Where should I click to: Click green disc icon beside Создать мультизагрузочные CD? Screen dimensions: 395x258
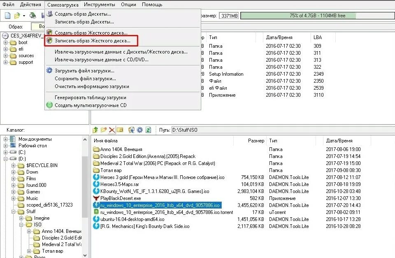pos(50,105)
